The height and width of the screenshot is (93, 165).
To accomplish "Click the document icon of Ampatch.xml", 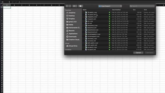I will 86,19.
